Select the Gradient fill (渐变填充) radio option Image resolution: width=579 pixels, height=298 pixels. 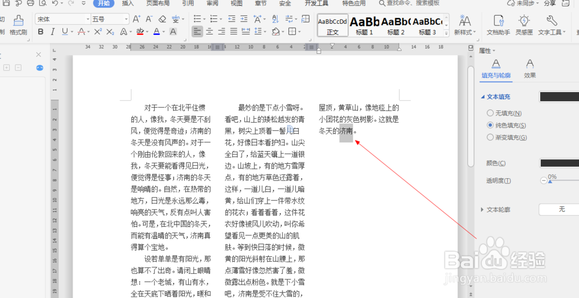(490, 137)
